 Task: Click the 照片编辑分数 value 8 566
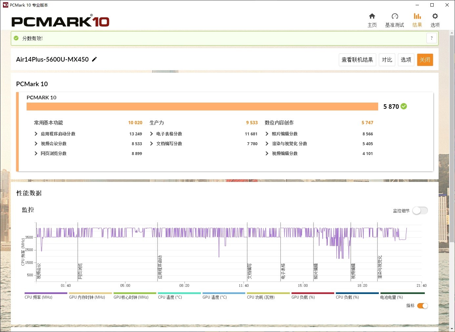click(368, 134)
